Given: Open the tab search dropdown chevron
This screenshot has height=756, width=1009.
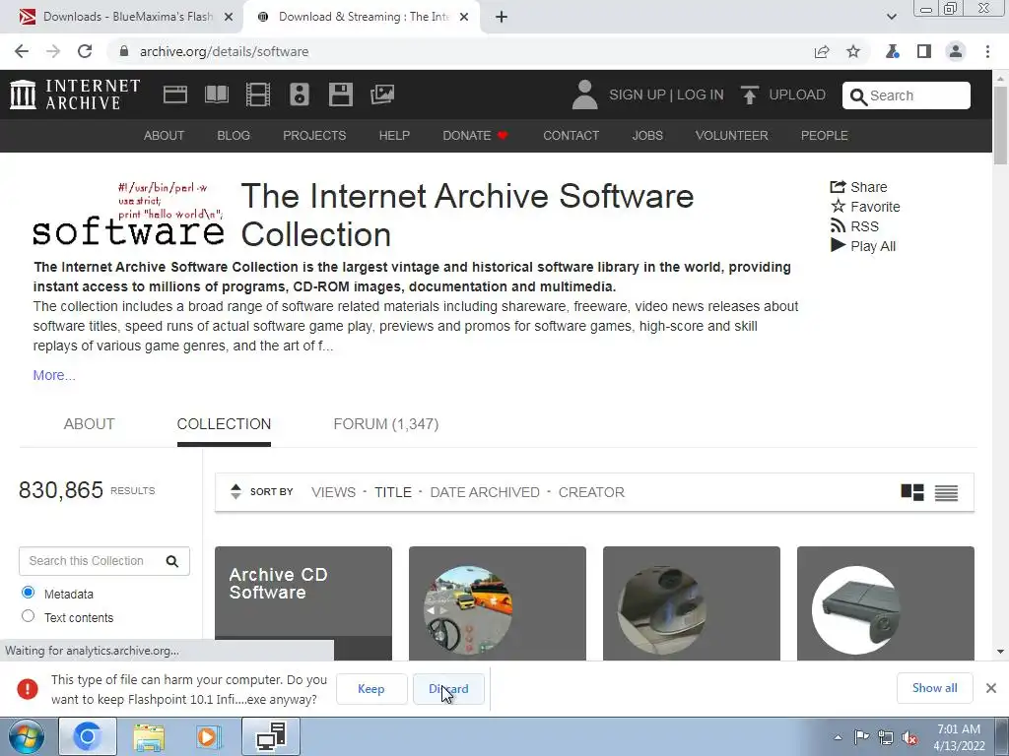Looking at the screenshot, I should click(x=891, y=17).
